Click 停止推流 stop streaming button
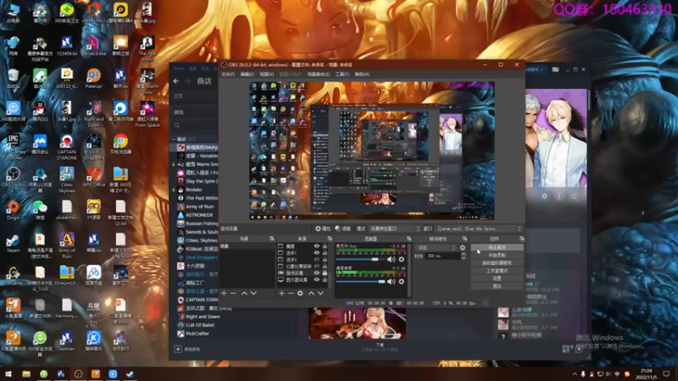The height and width of the screenshot is (381, 678). click(497, 247)
